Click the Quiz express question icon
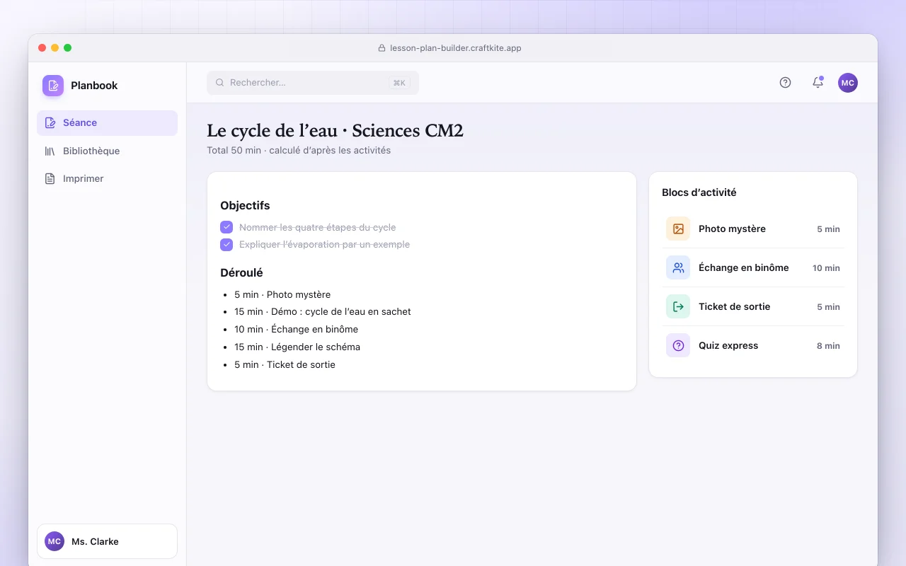906x566 pixels. click(x=678, y=345)
